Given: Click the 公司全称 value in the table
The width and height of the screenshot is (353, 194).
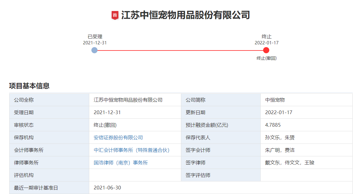Looking at the screenshot, I should pyautogui.click(x=128, y=100).
